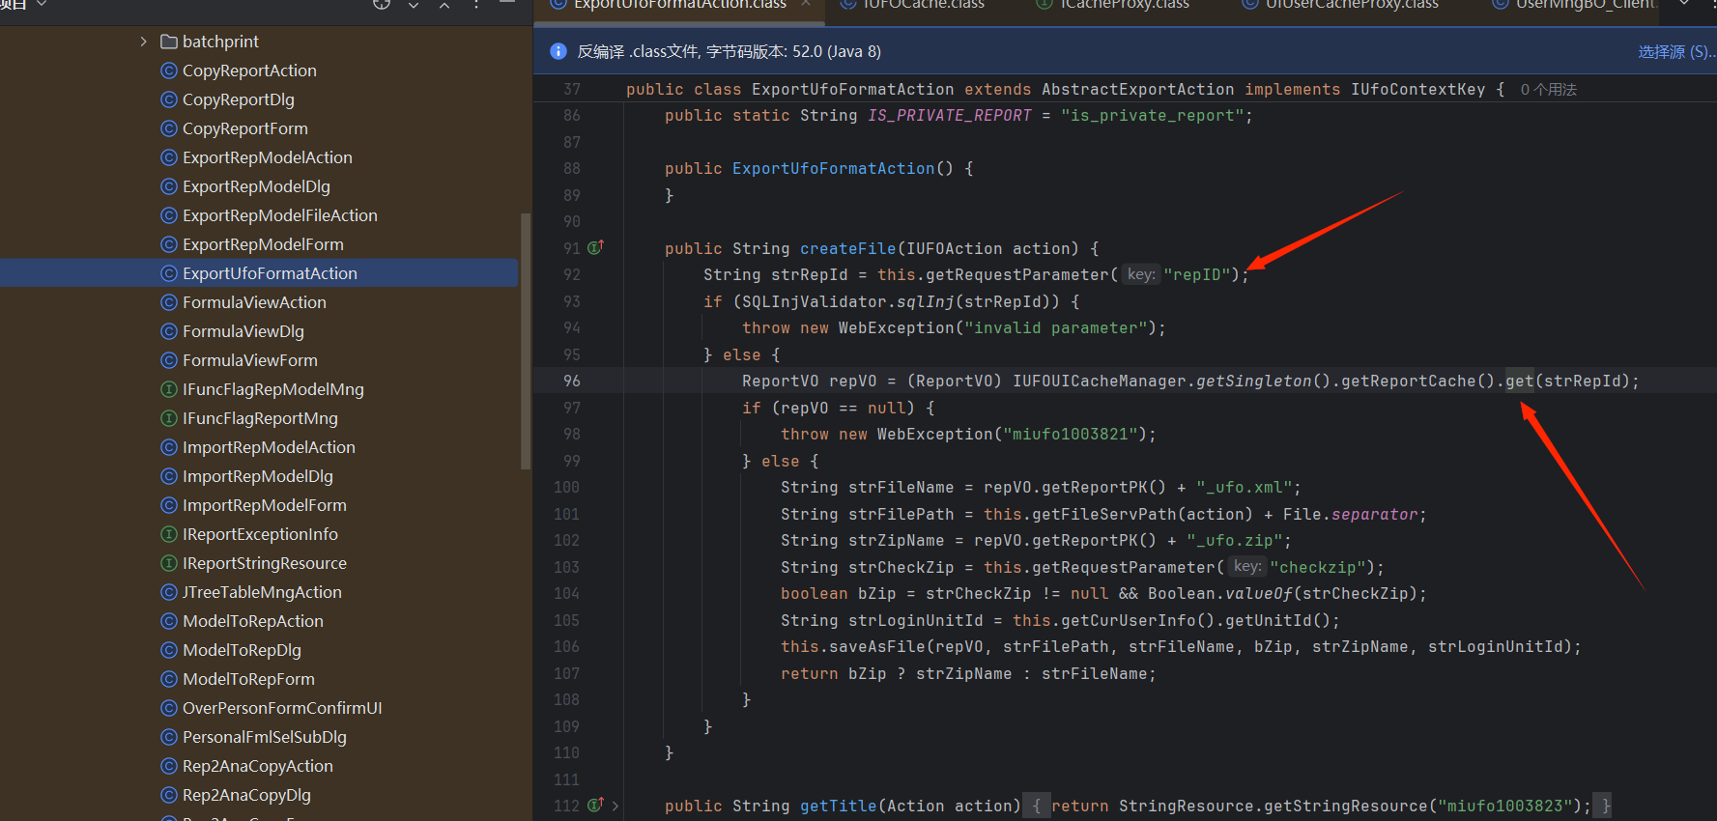Viewport: 1717px width, 821px height.
Task: Click getCurUserInfo() on line 105
Action: click(x=1137, y=620)
